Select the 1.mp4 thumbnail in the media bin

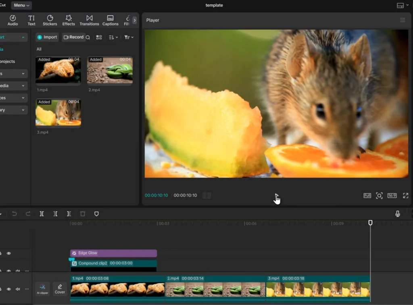pos(58,70)
